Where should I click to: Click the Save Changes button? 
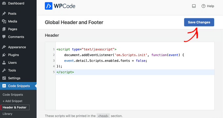(199, 22)
